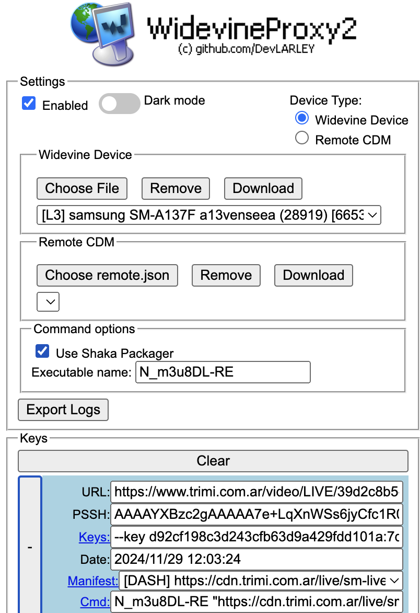
Task: Click the WidevineProxy2 globe monitor logo
Action: point(103,33)
